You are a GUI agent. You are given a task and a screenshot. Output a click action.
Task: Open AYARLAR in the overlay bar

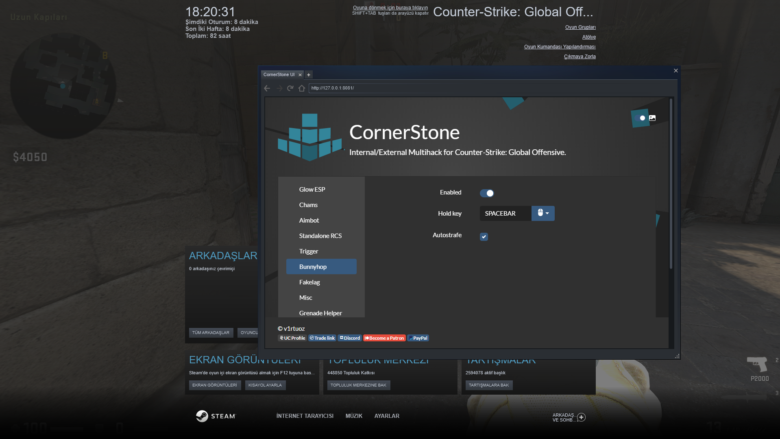pyautogui.click(x=387, y=416)
